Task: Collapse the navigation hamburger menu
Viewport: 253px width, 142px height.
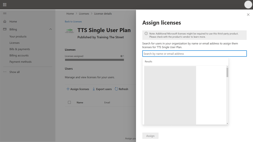Action: tap(5, 13)
